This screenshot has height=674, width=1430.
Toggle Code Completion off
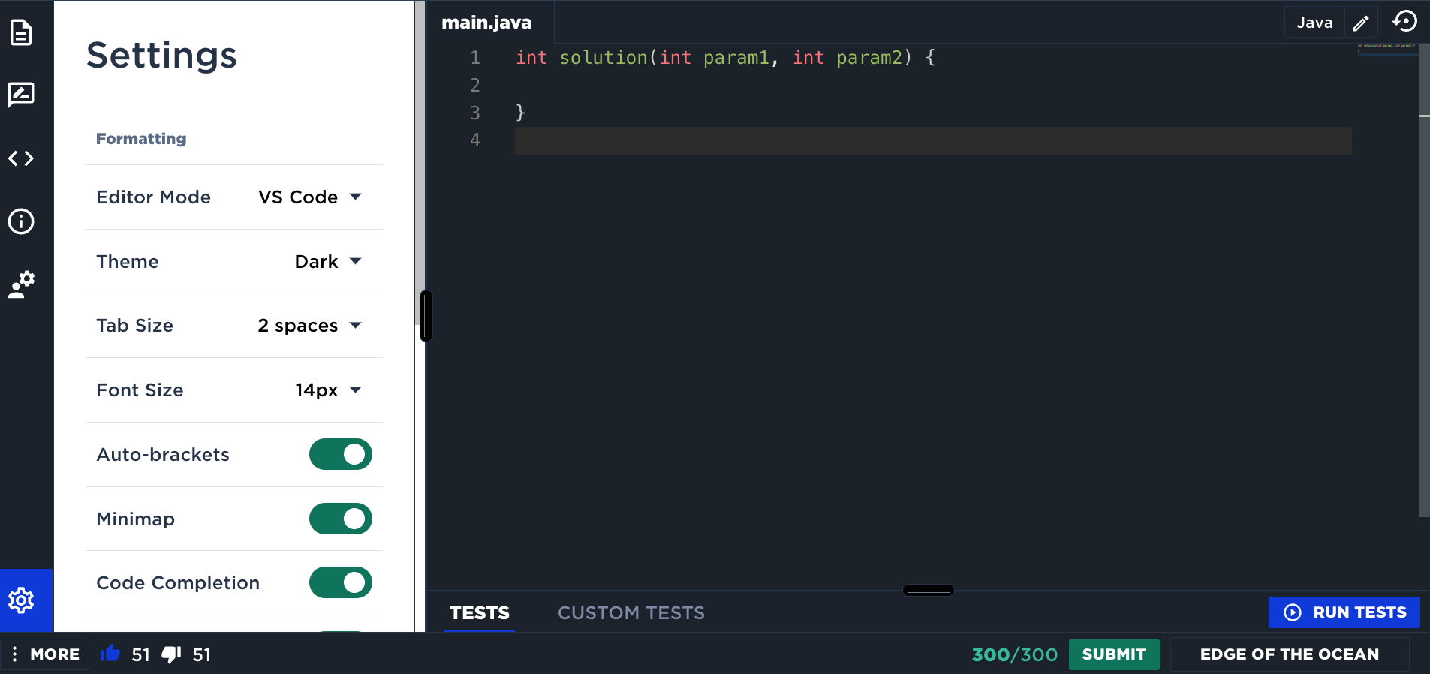341,582
